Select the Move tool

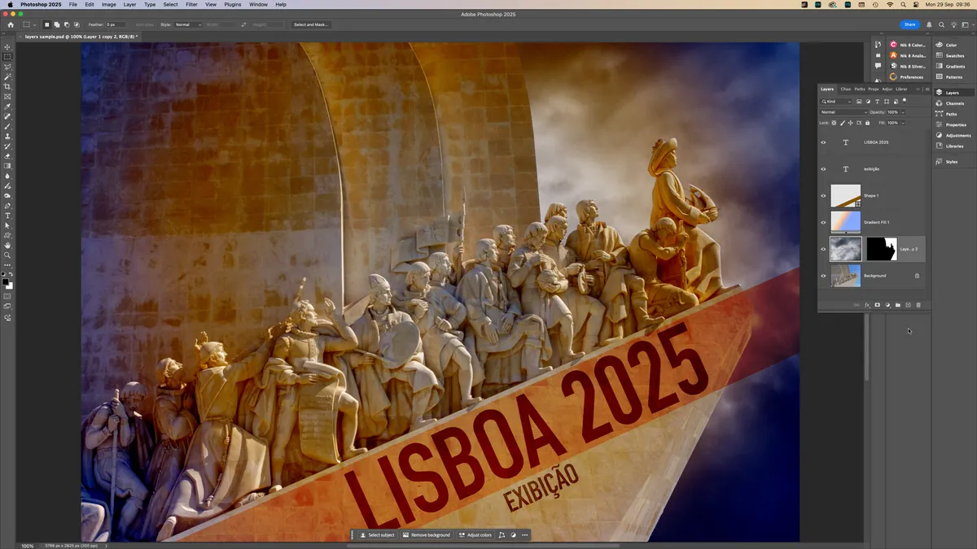click(7, 47)
